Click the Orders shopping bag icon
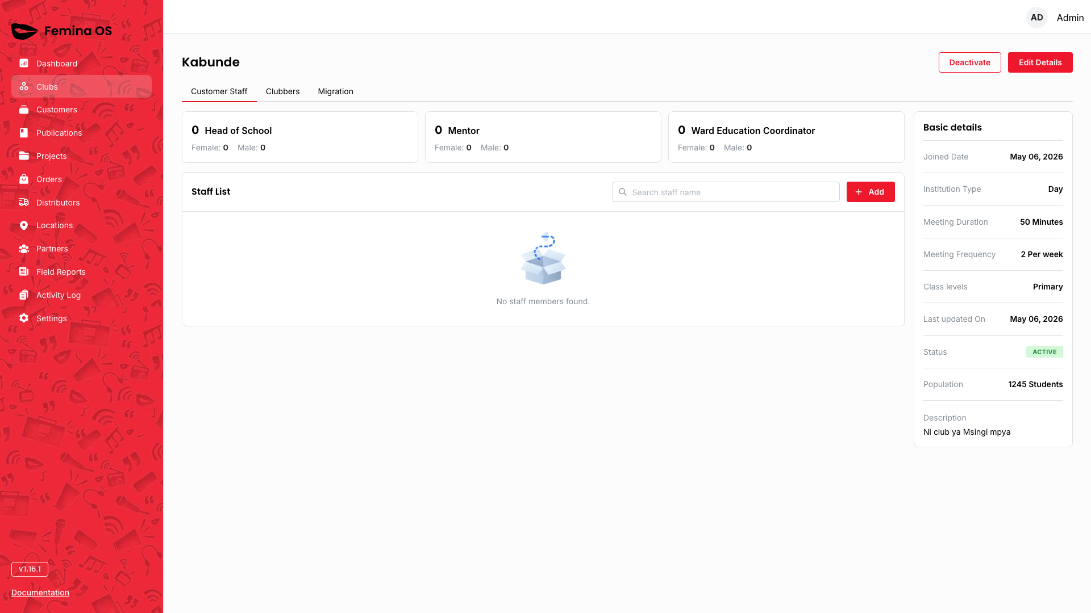 click(24, 179)
